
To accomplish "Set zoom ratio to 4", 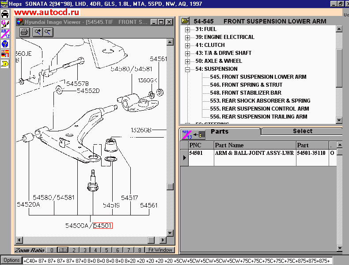I will [x=96, y=250].
